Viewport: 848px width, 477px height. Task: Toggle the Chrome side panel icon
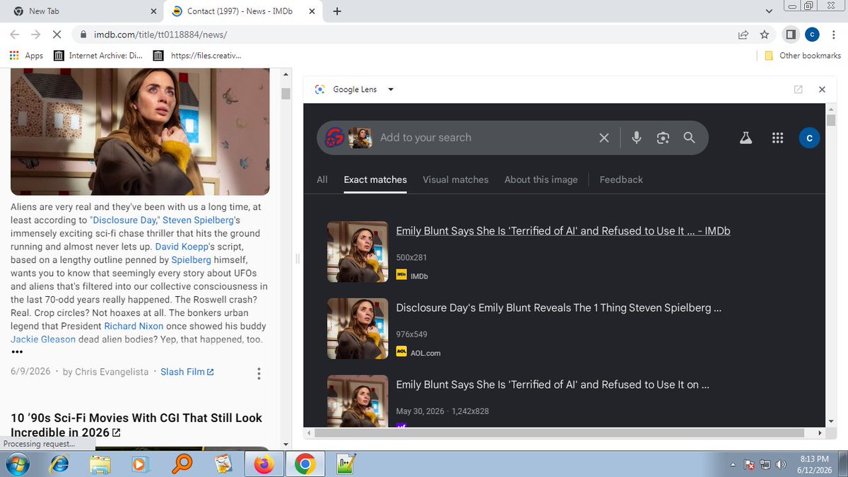point(791,34)
